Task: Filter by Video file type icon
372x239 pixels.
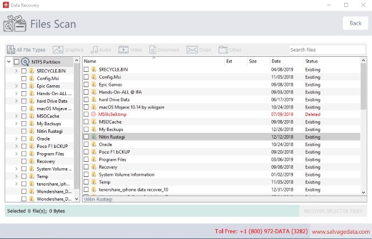Action: point(123,50)
